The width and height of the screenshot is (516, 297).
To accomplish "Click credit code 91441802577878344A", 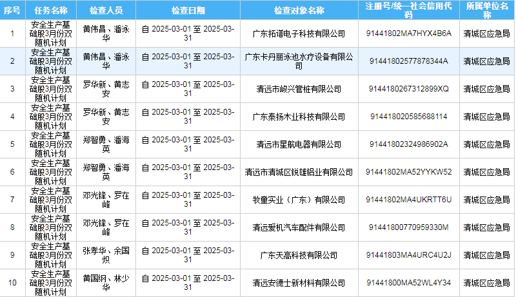I will (409, 61).
